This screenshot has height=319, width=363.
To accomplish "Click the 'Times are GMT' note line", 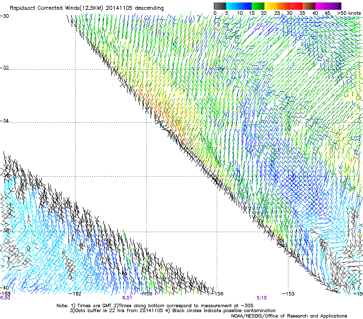I will coord(155,306).
